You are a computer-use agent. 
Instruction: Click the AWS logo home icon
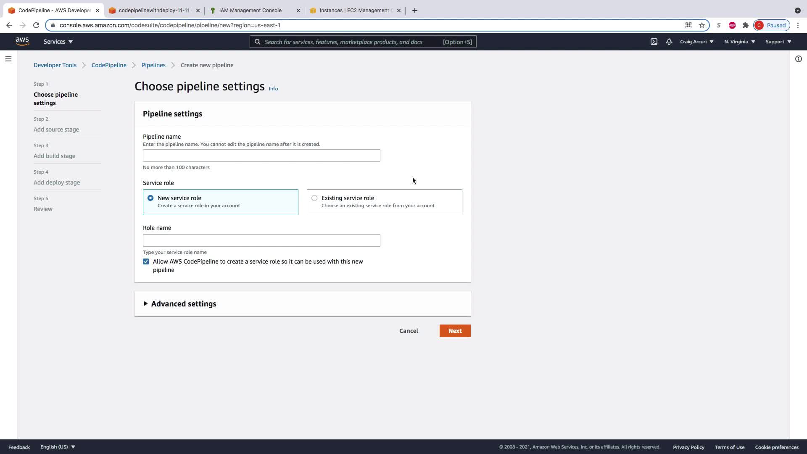(x=22, y=41)
